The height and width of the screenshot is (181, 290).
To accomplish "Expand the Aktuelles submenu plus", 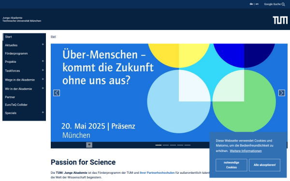I will [43, 44].
